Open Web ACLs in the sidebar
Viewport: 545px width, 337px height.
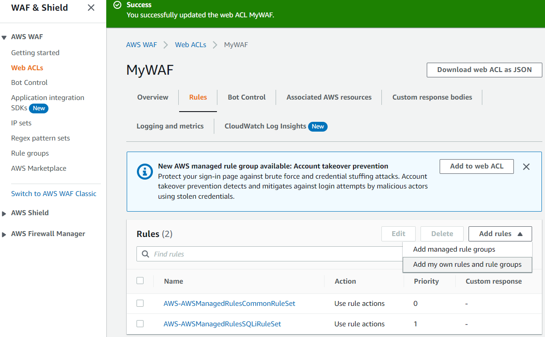pyautogui.click(x=27, y=68)
